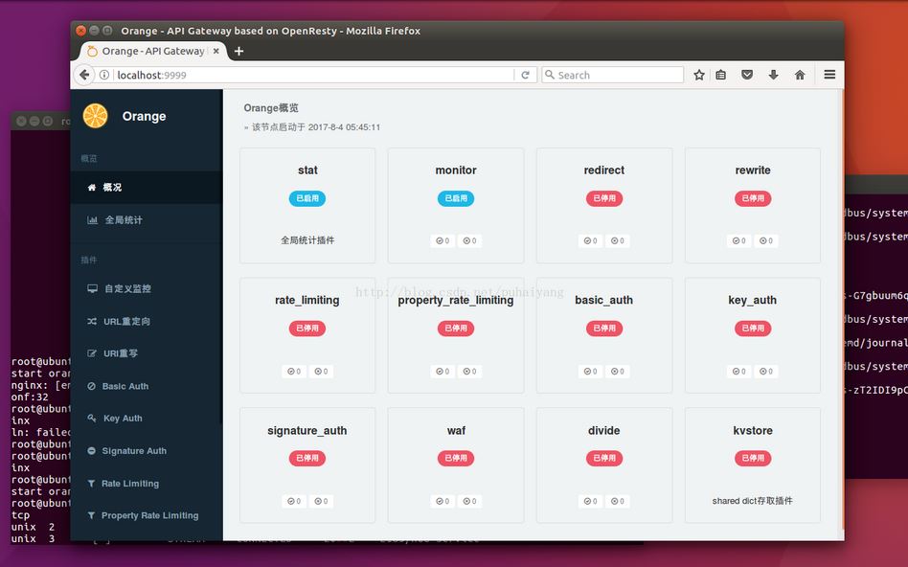Click the Firefox home icon

(x=800, y=75)
